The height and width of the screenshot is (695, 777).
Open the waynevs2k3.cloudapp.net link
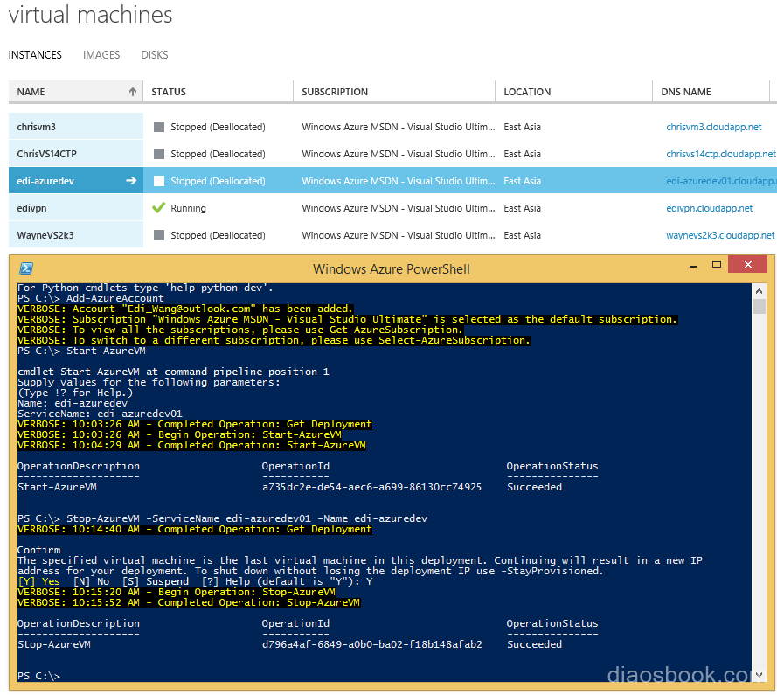pyautogui.click(x=720, y=235)
